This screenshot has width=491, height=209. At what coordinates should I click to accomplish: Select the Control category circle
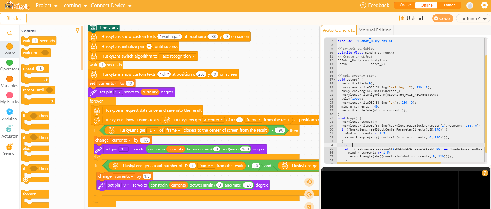(10, 46)
